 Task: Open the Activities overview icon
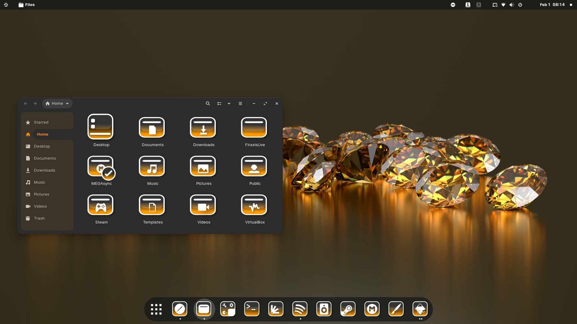click(x=6, y=5)
